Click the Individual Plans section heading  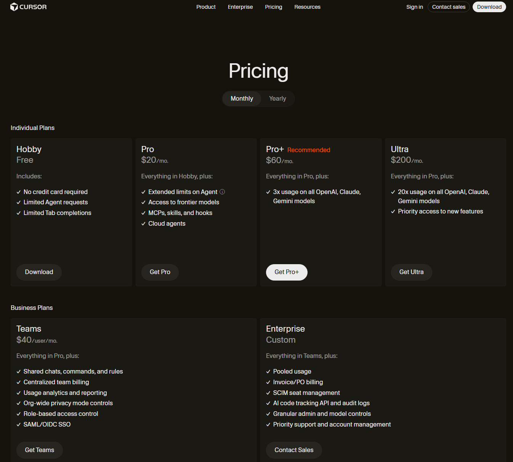pyautogui.click(x=33, y=128)
